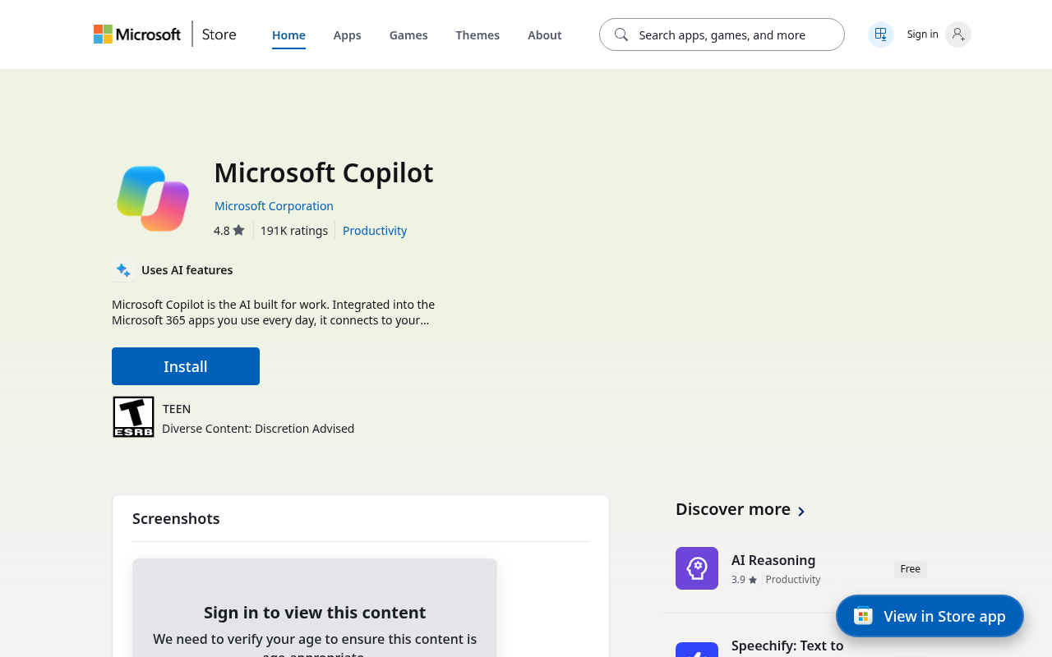
Task: Click View in Store app button
Action: pyautogui.click(x=930, y=616)
